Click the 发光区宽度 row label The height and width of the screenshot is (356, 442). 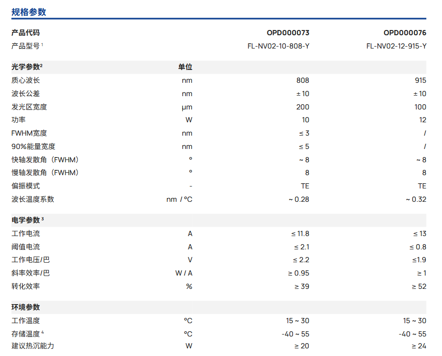[29, 107]
